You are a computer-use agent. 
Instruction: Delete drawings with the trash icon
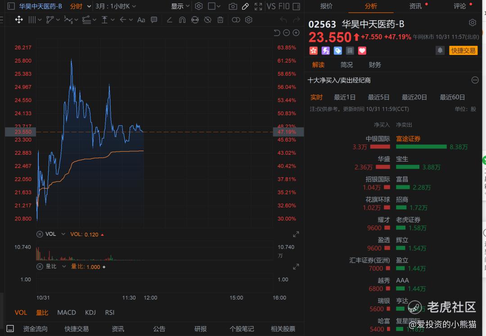pos(220,20)
